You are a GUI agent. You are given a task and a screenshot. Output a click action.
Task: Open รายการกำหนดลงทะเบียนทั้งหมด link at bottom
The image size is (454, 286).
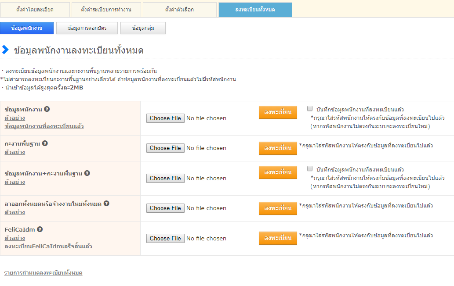(43, 273)
